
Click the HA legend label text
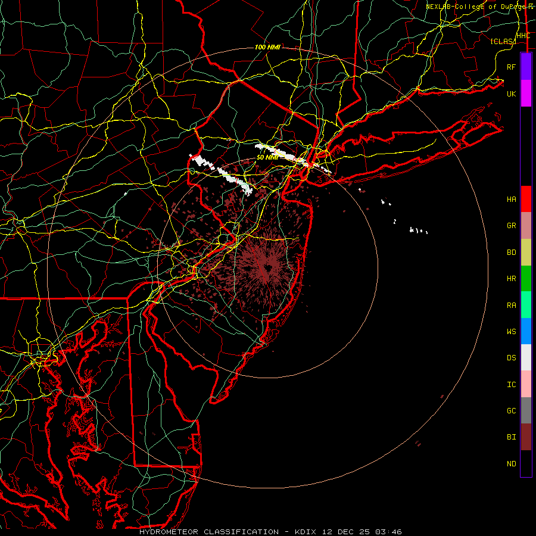[511, 200]
